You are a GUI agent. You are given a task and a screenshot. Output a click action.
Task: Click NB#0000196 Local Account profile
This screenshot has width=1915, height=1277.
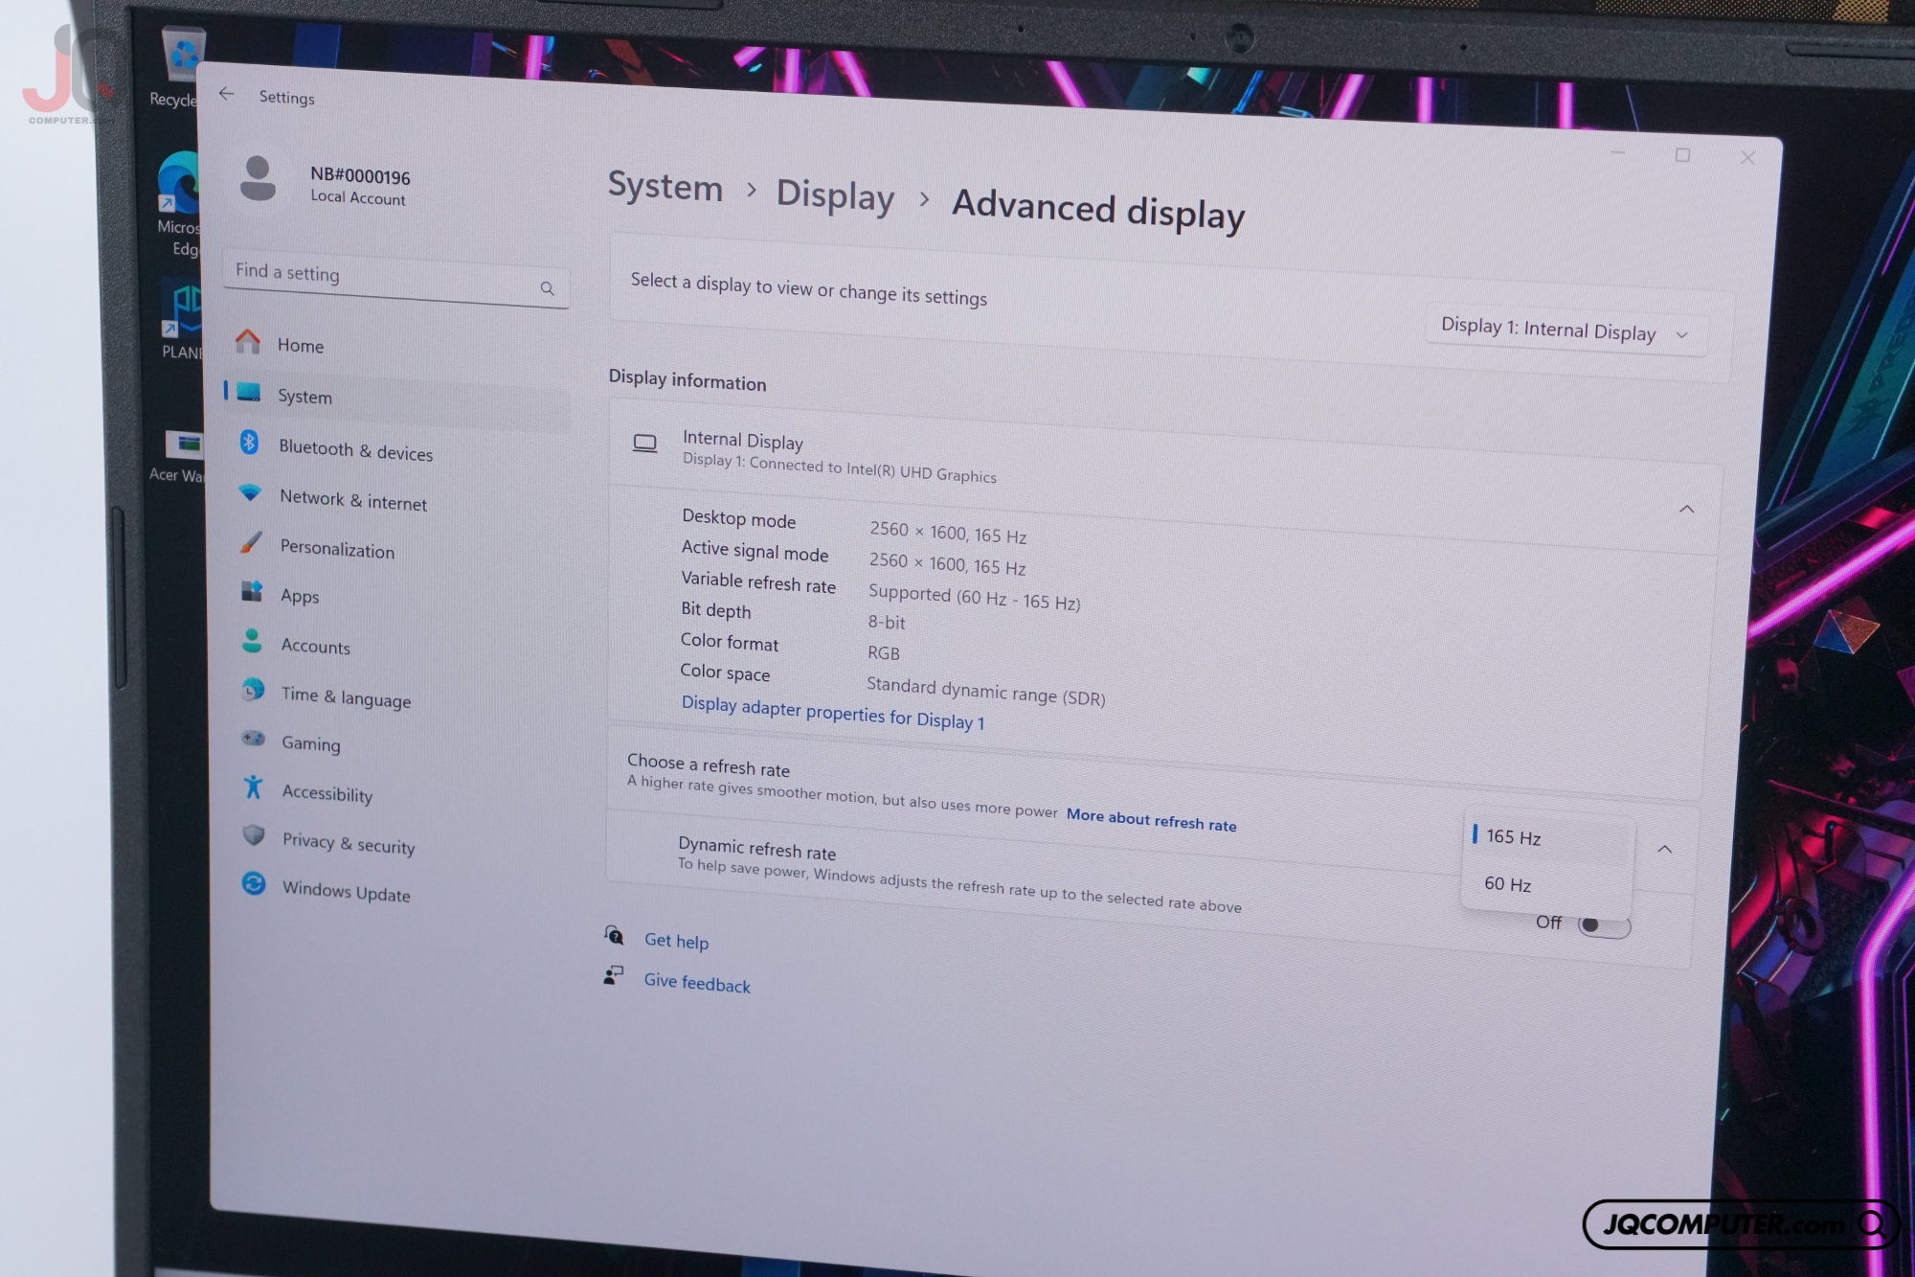[360, 186]
